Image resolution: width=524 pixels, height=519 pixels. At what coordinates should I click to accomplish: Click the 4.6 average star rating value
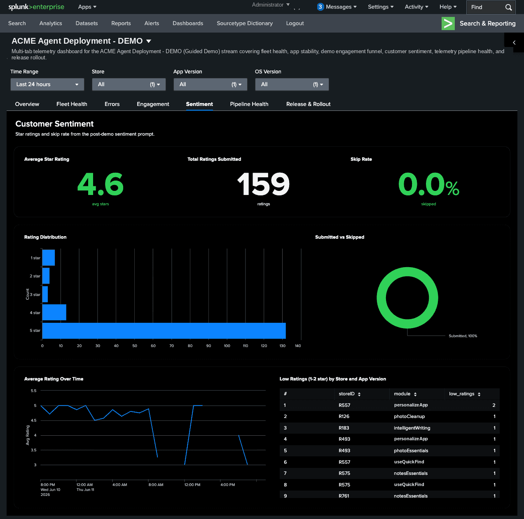click(101, 184)
